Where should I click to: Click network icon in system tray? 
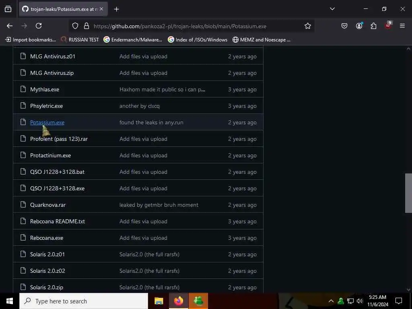350,301
